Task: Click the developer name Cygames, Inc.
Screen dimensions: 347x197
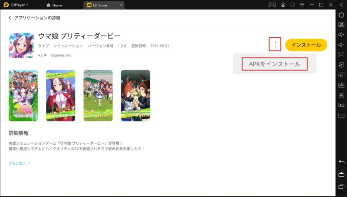Action: point(61,55)
